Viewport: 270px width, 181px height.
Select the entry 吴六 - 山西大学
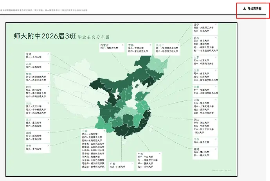[x=34, y=67]
